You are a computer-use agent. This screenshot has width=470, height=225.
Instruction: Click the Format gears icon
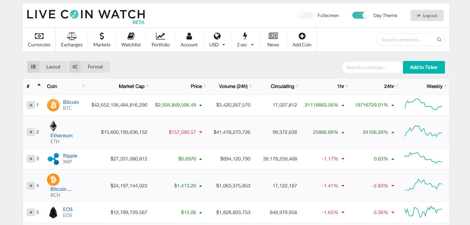[75, 67]
